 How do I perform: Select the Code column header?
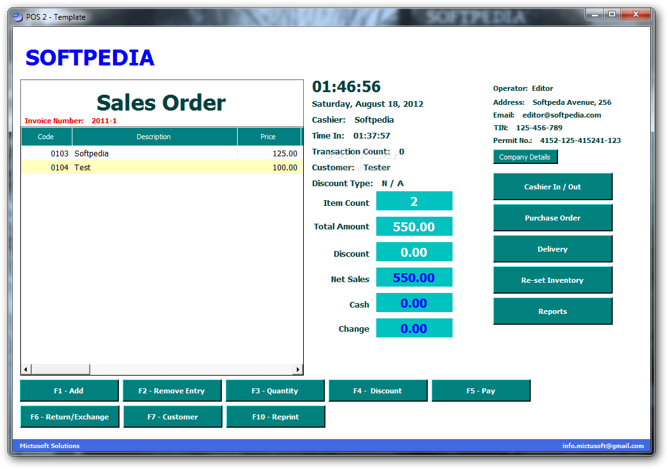(x=46, y=137)
